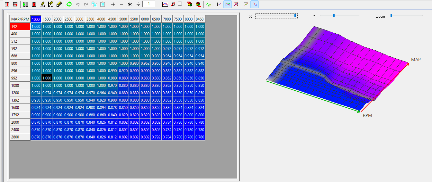Click the green column add icon
432x182 pixels.
tap(25, 4)
